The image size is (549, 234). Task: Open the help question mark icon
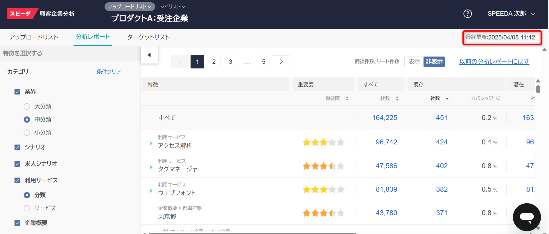(x=467, y=14)
